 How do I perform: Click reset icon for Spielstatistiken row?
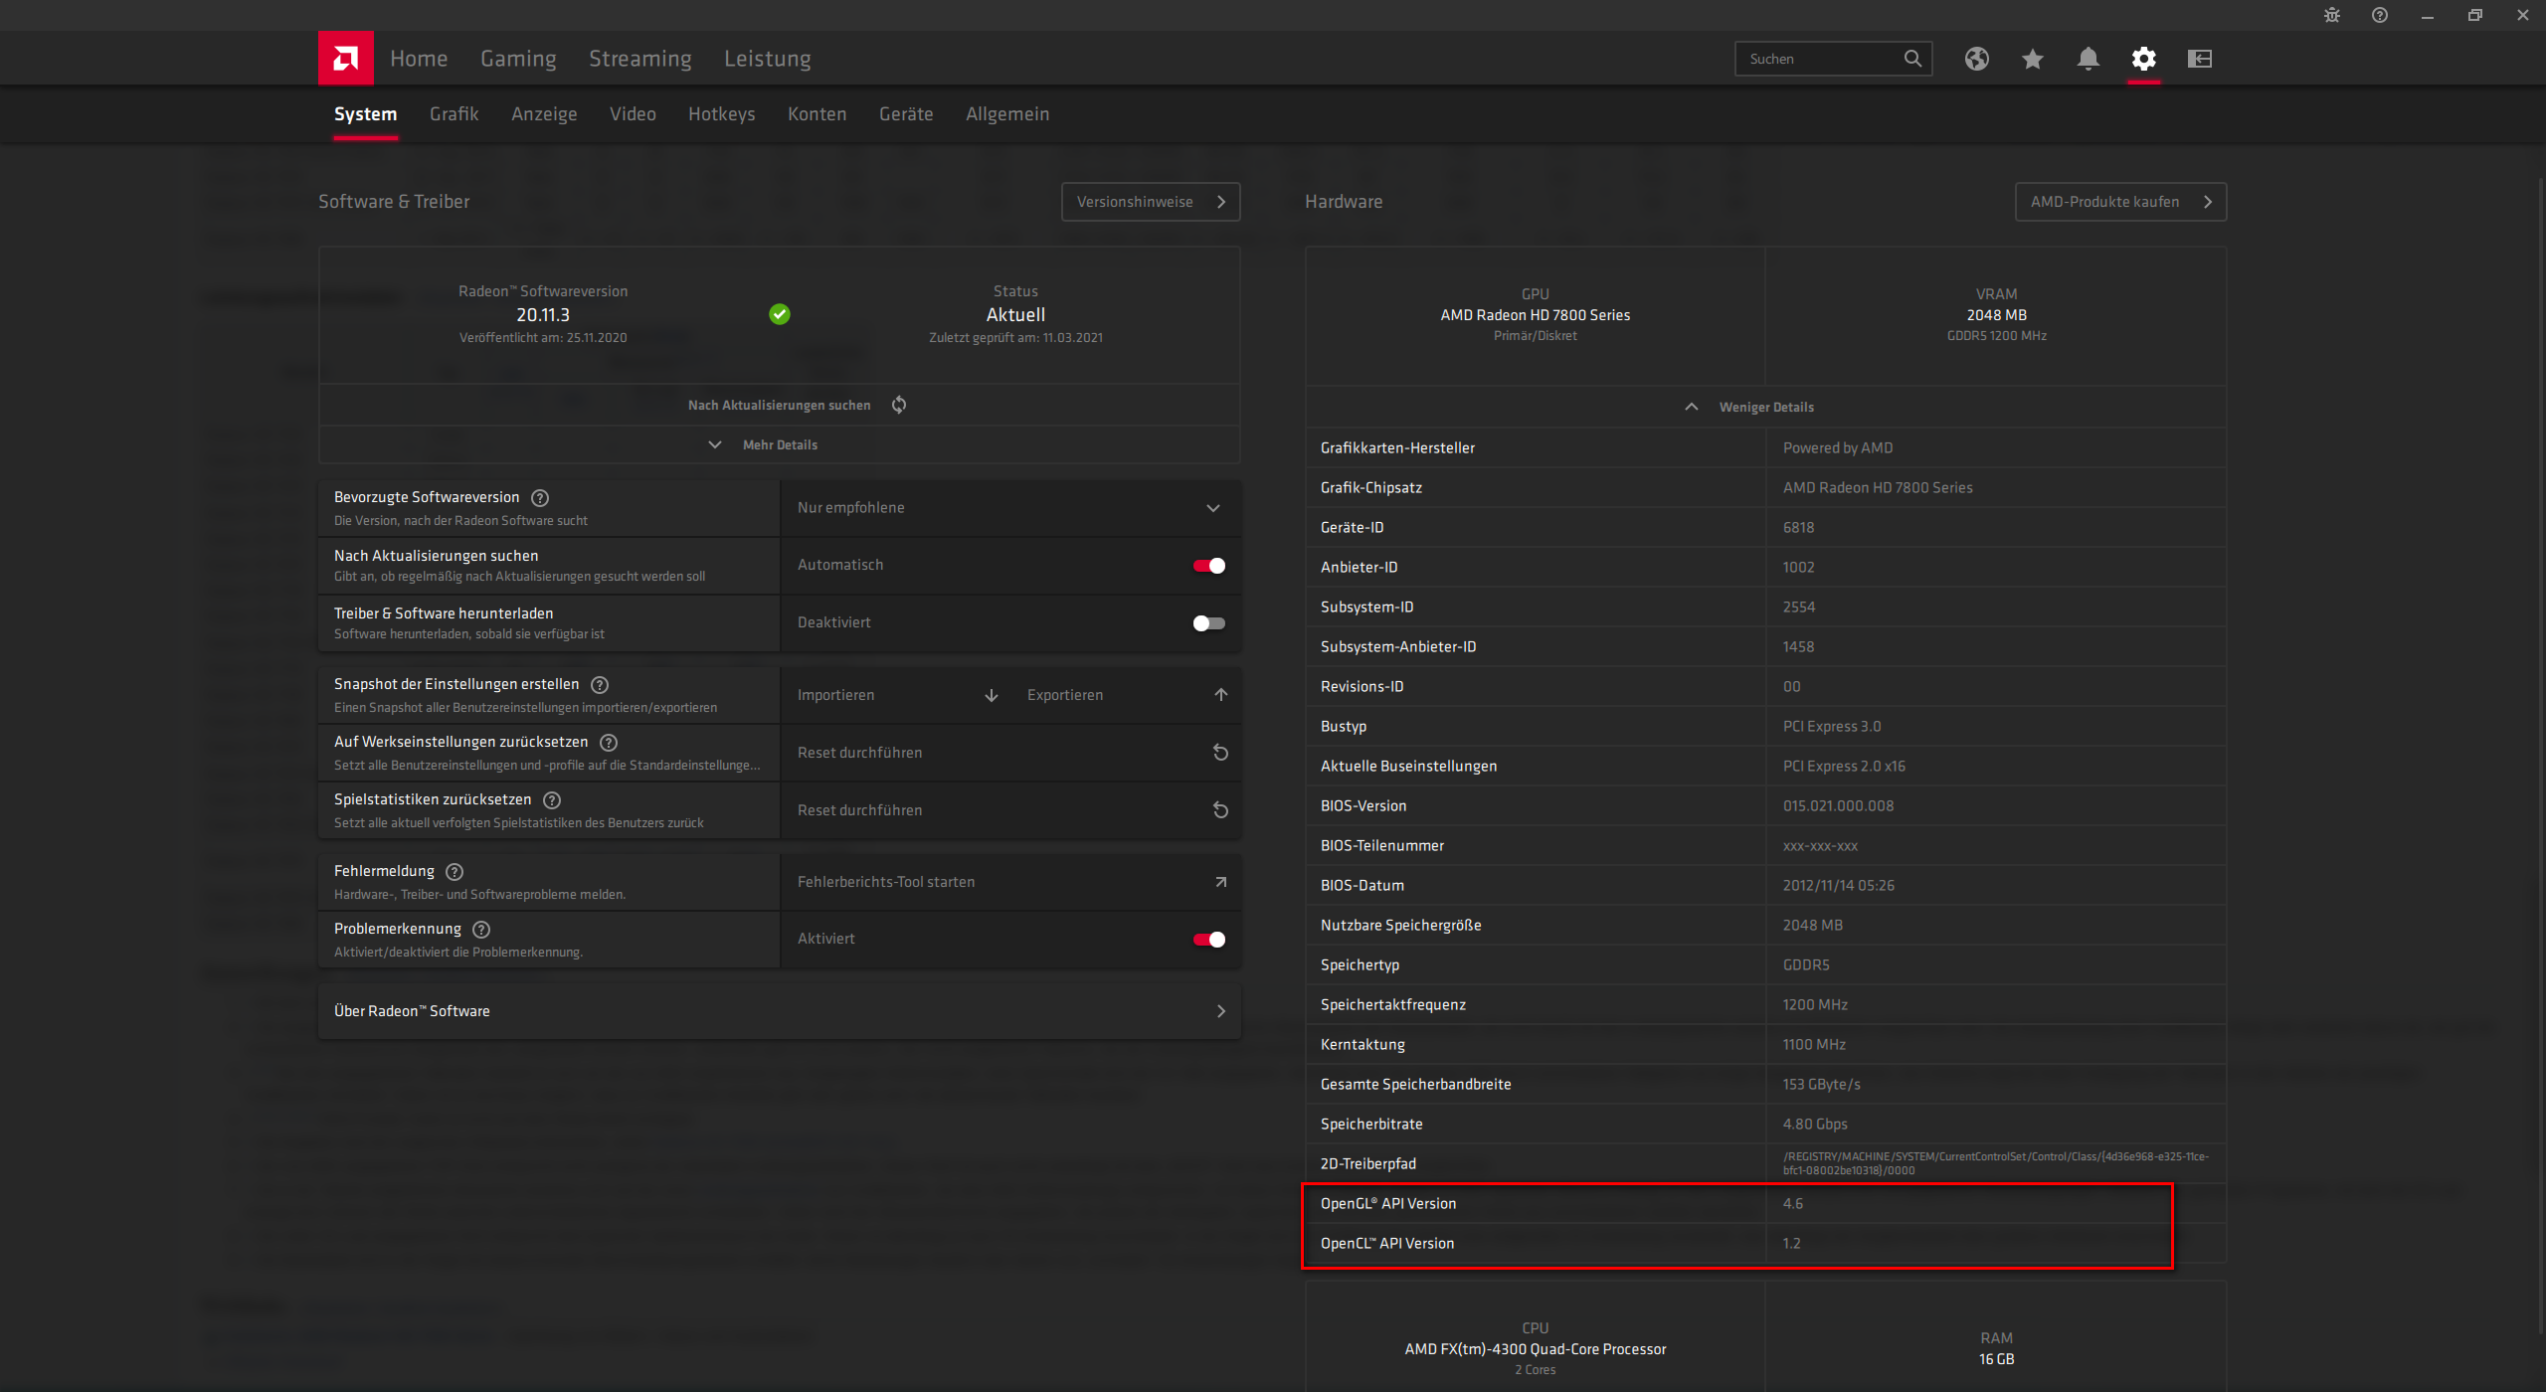click(1220, 810)
